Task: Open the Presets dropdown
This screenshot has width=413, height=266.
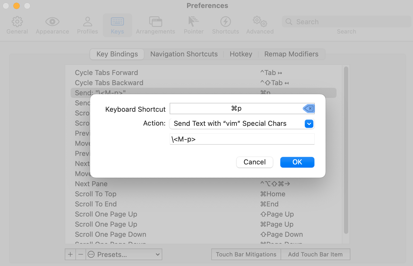Action: point(124,255)
